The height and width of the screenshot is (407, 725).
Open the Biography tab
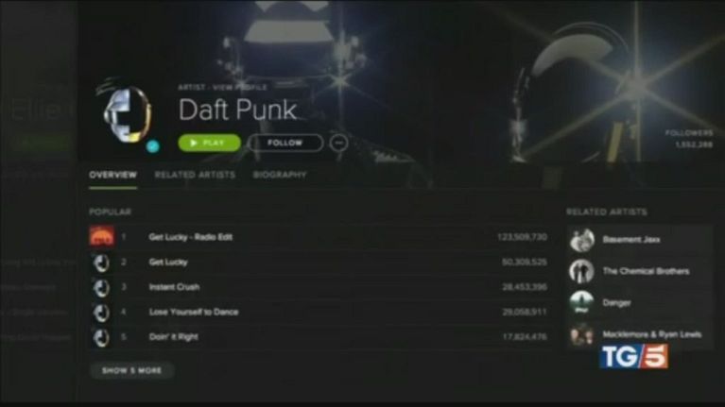[280, 175]
